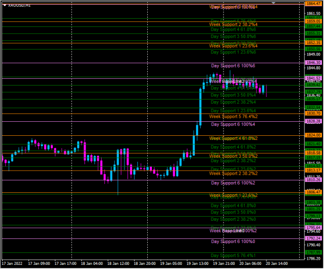Click the pink 1841.52 price tag
Image resolution: width=324 pixels, height=269 pixels.
click(314, 78)
